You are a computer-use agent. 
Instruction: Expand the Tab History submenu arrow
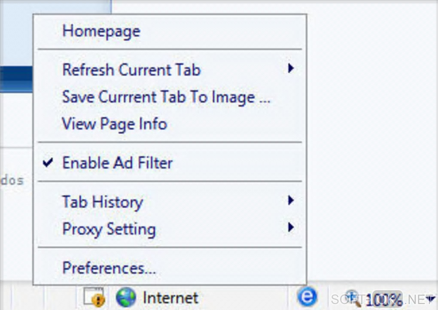coord(291,200)
